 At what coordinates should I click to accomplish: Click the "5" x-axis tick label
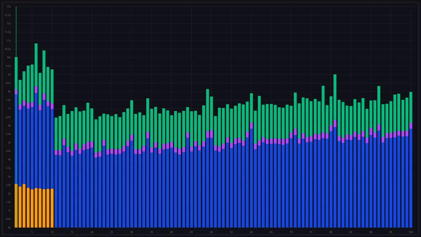coord(32,232)
